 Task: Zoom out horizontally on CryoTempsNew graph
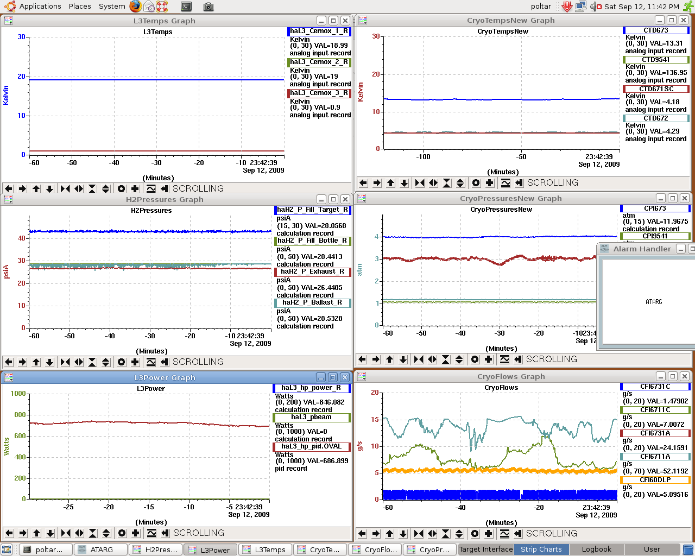(x=433, y=183)
